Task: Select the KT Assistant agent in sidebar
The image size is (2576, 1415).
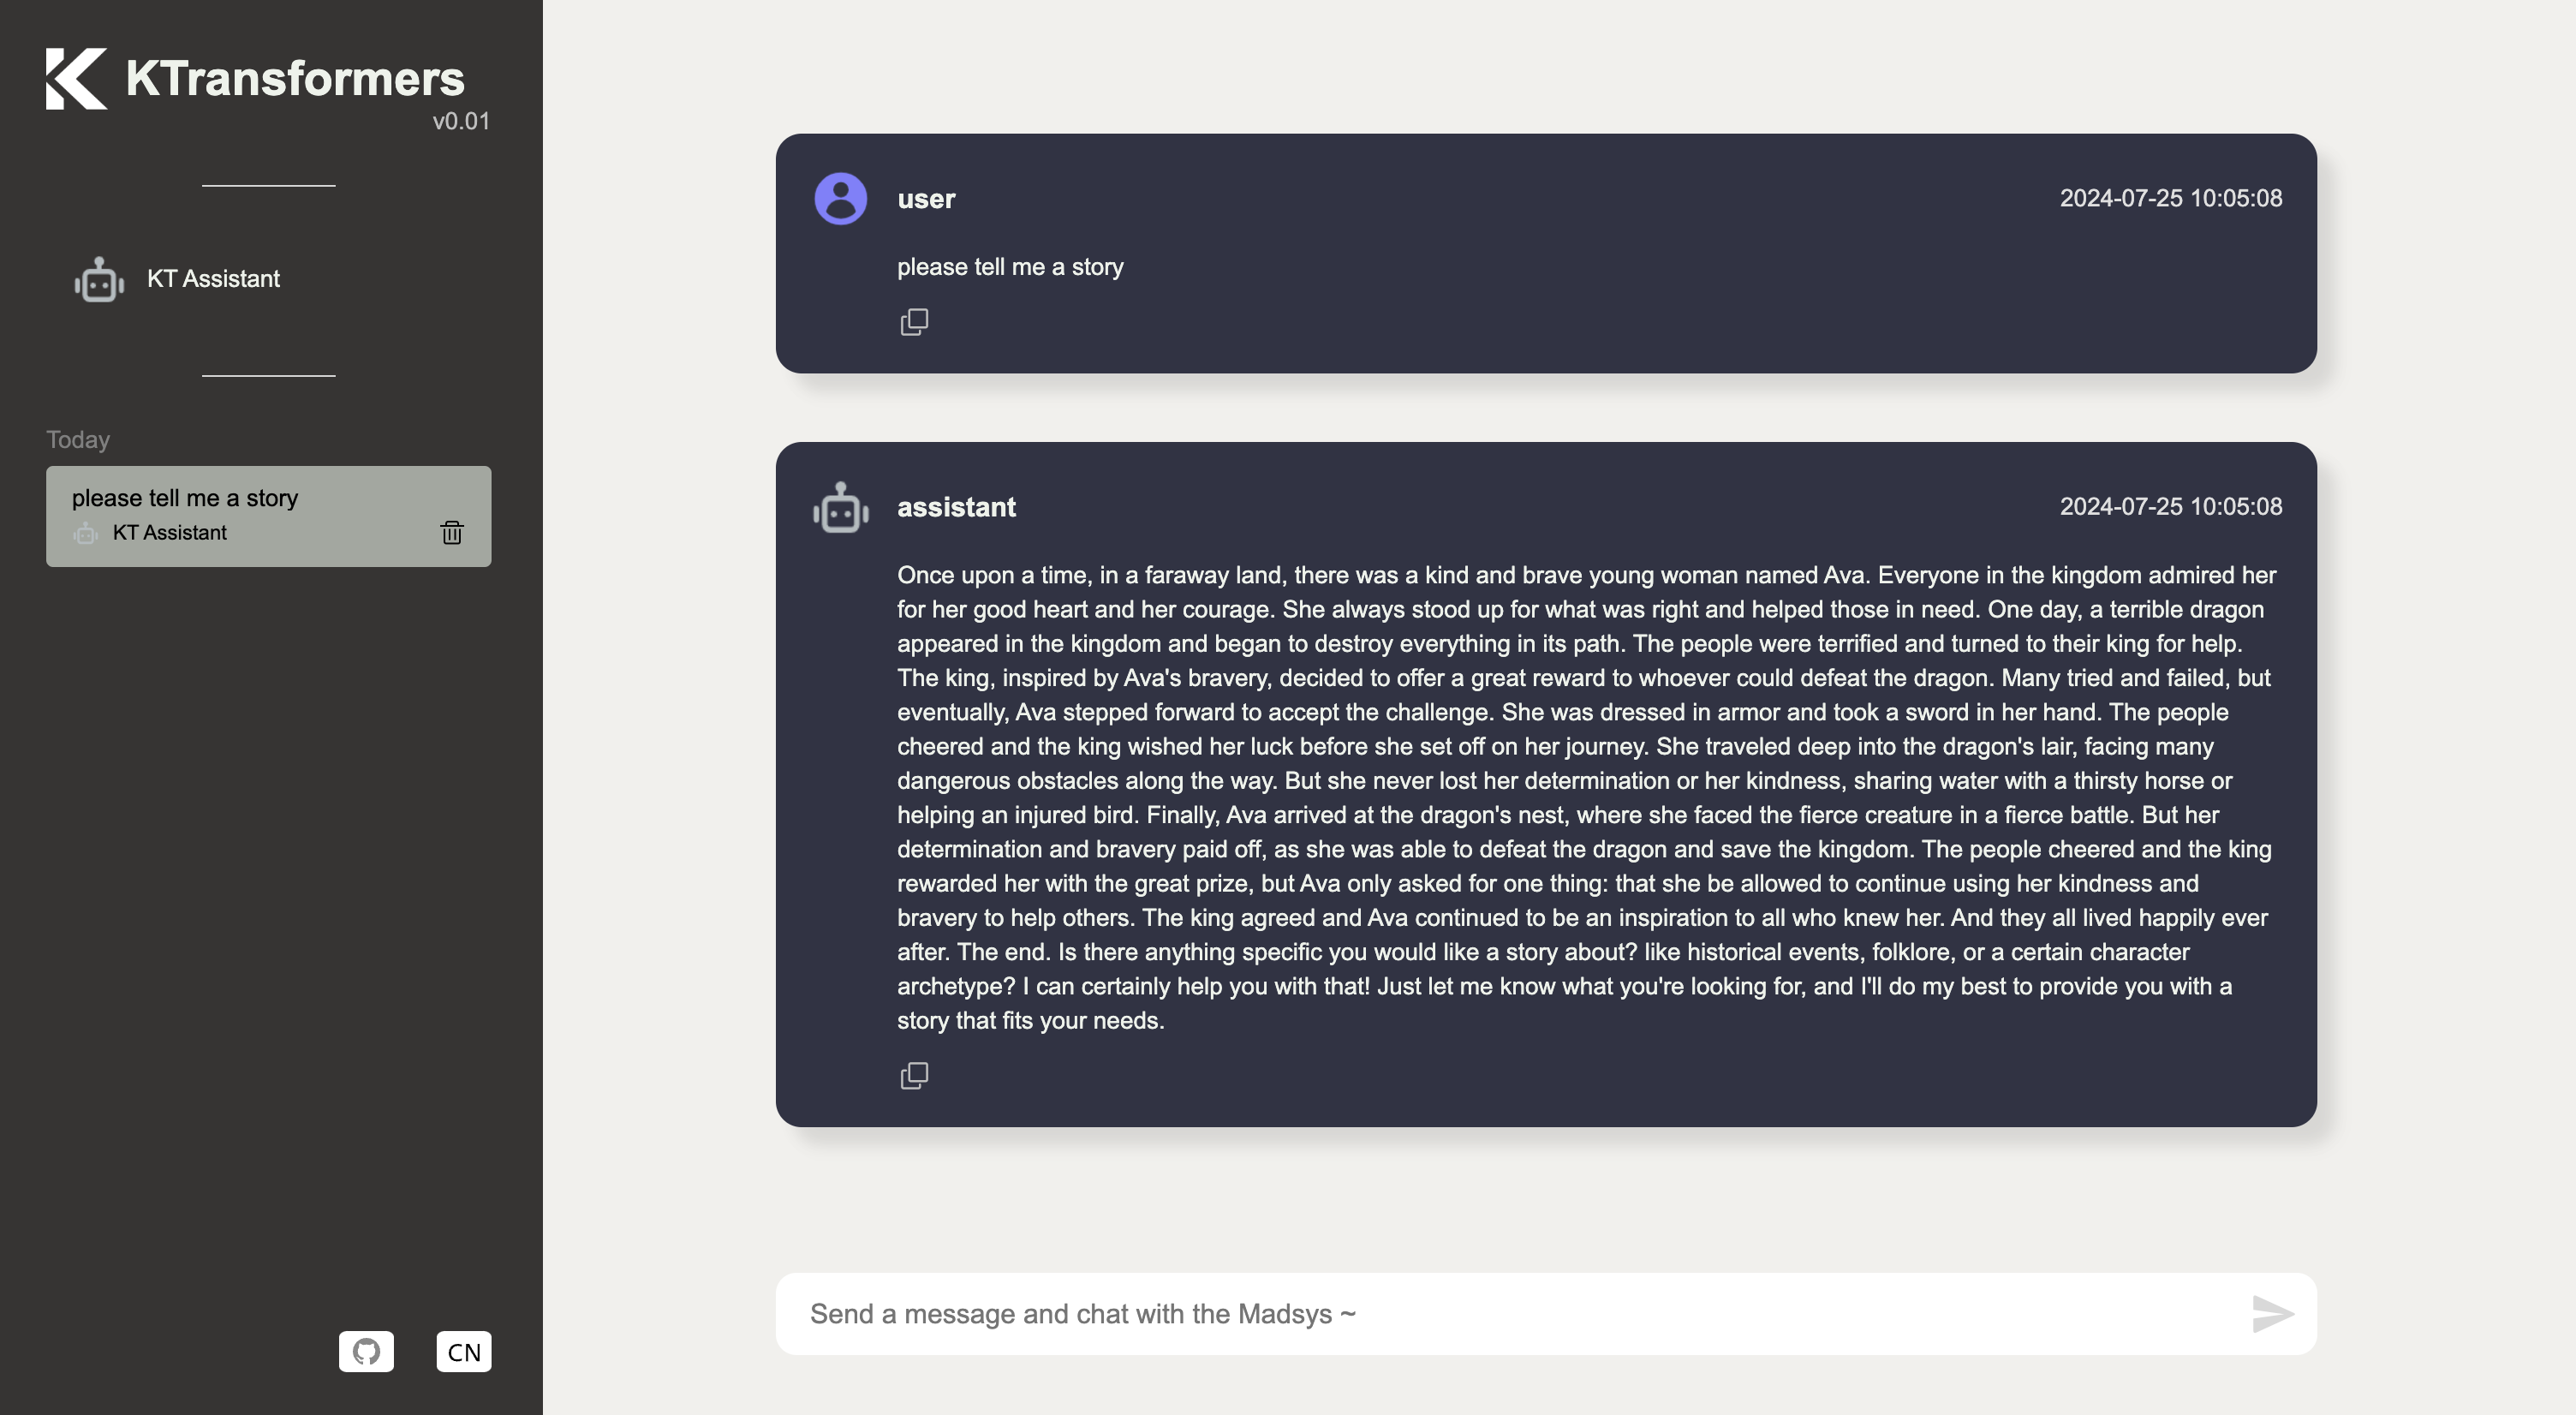Action: (x=214, y=279)
